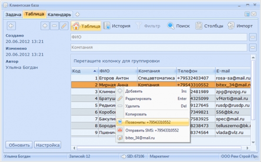Click the ФИО filter input field
This screenshot has width=261, height=162.
[159, 37]
